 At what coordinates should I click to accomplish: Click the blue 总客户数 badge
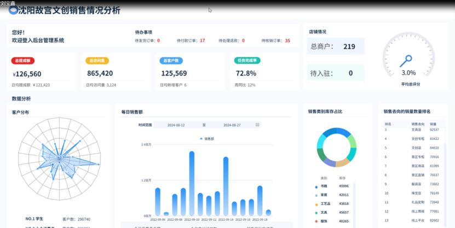(171, 61)
